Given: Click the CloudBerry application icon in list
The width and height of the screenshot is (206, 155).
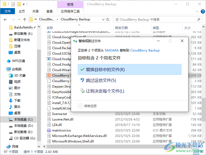Looking at the screenshot, I should 49,75.
